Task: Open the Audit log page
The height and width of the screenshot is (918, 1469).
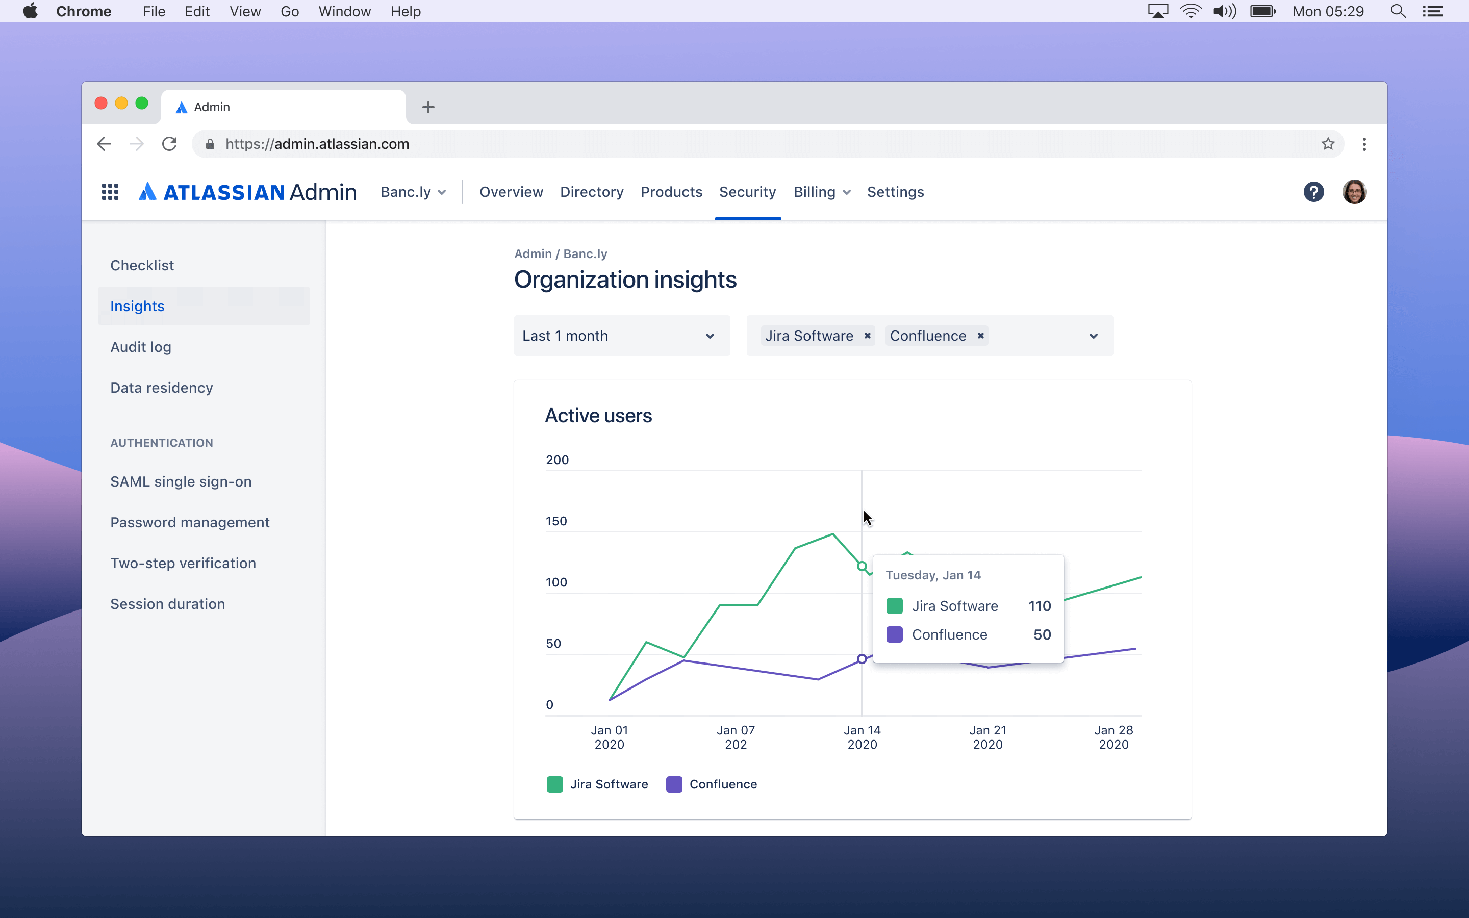Action: pos(141,347)
